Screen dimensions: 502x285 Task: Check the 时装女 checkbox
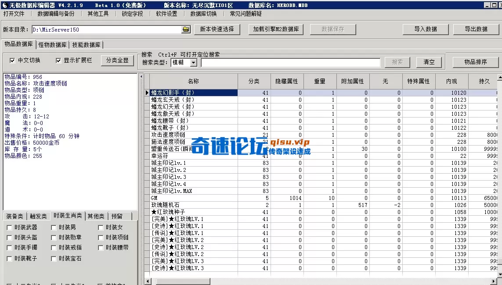point(101,228)
